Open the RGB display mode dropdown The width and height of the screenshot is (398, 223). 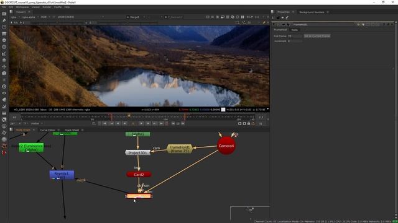(45, 17)
